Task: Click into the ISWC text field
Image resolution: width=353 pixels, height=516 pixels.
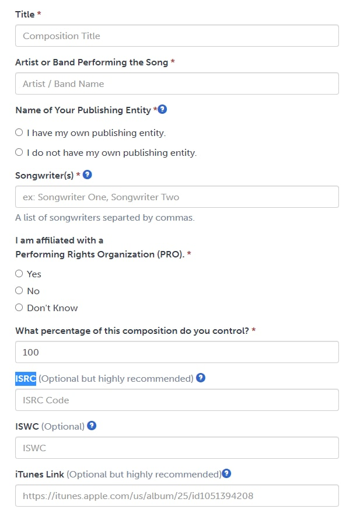Action: click(177, 448)
